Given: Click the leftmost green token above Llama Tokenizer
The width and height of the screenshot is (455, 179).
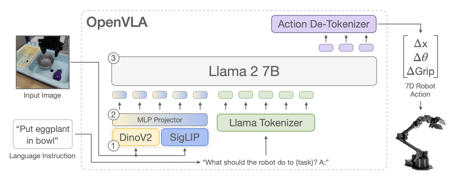Looking at the screenshot, I should click(x=226, y=95).
